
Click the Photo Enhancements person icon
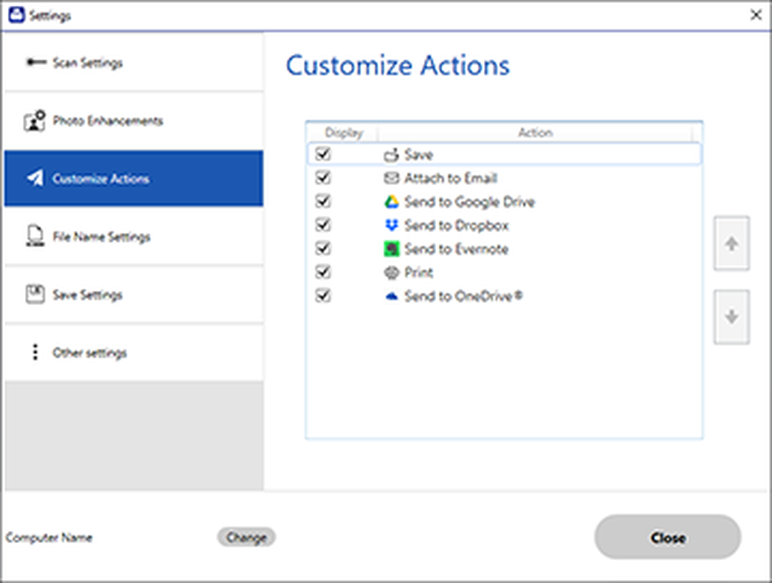34,121
